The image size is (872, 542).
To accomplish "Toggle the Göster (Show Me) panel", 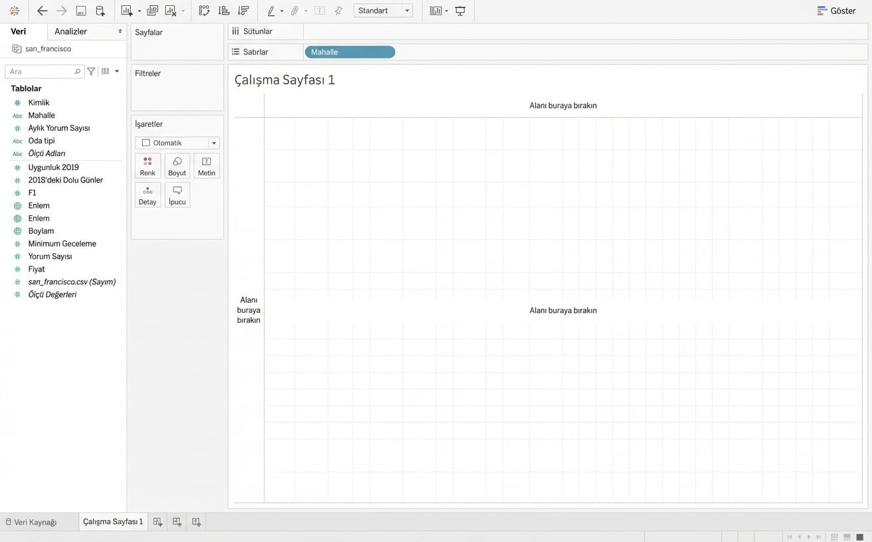I will (x=836, y=11).
